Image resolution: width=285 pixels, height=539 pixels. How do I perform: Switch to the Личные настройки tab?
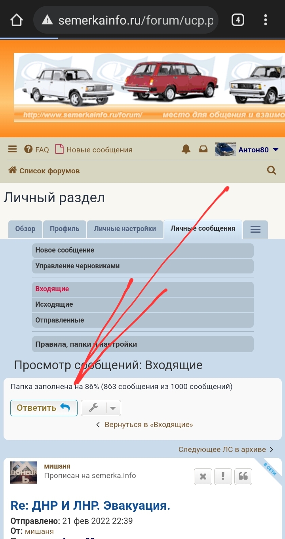[125, 229]
